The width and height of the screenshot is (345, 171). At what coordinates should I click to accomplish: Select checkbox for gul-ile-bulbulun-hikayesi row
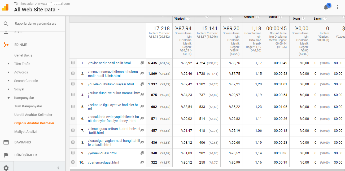73,84
